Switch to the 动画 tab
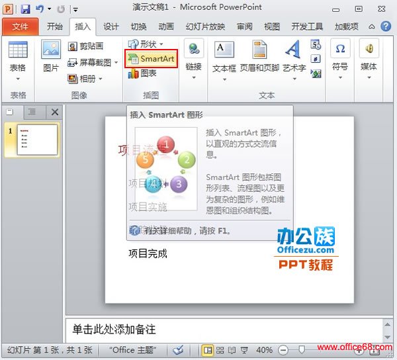Image resolution: width=397 pixels, height=360 pixels. click(166, 26)
